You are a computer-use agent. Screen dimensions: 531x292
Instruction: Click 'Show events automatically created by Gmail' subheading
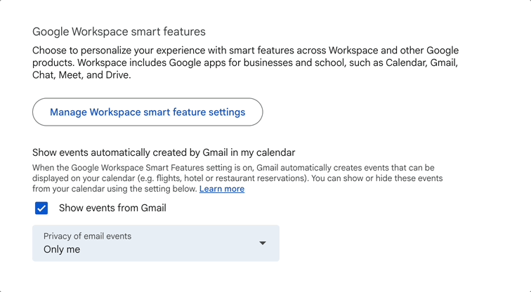tap(164, 152)
